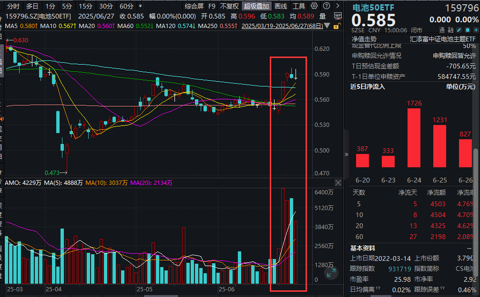
Task: Click the stock code 159796
Action: click(461, 8)
